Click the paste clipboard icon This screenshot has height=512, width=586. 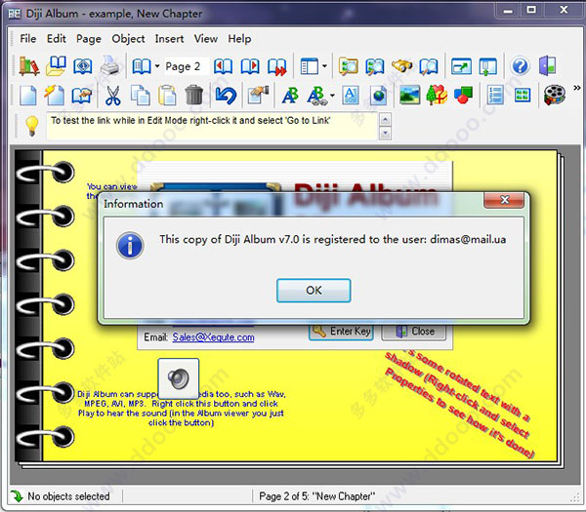(167, 96)
